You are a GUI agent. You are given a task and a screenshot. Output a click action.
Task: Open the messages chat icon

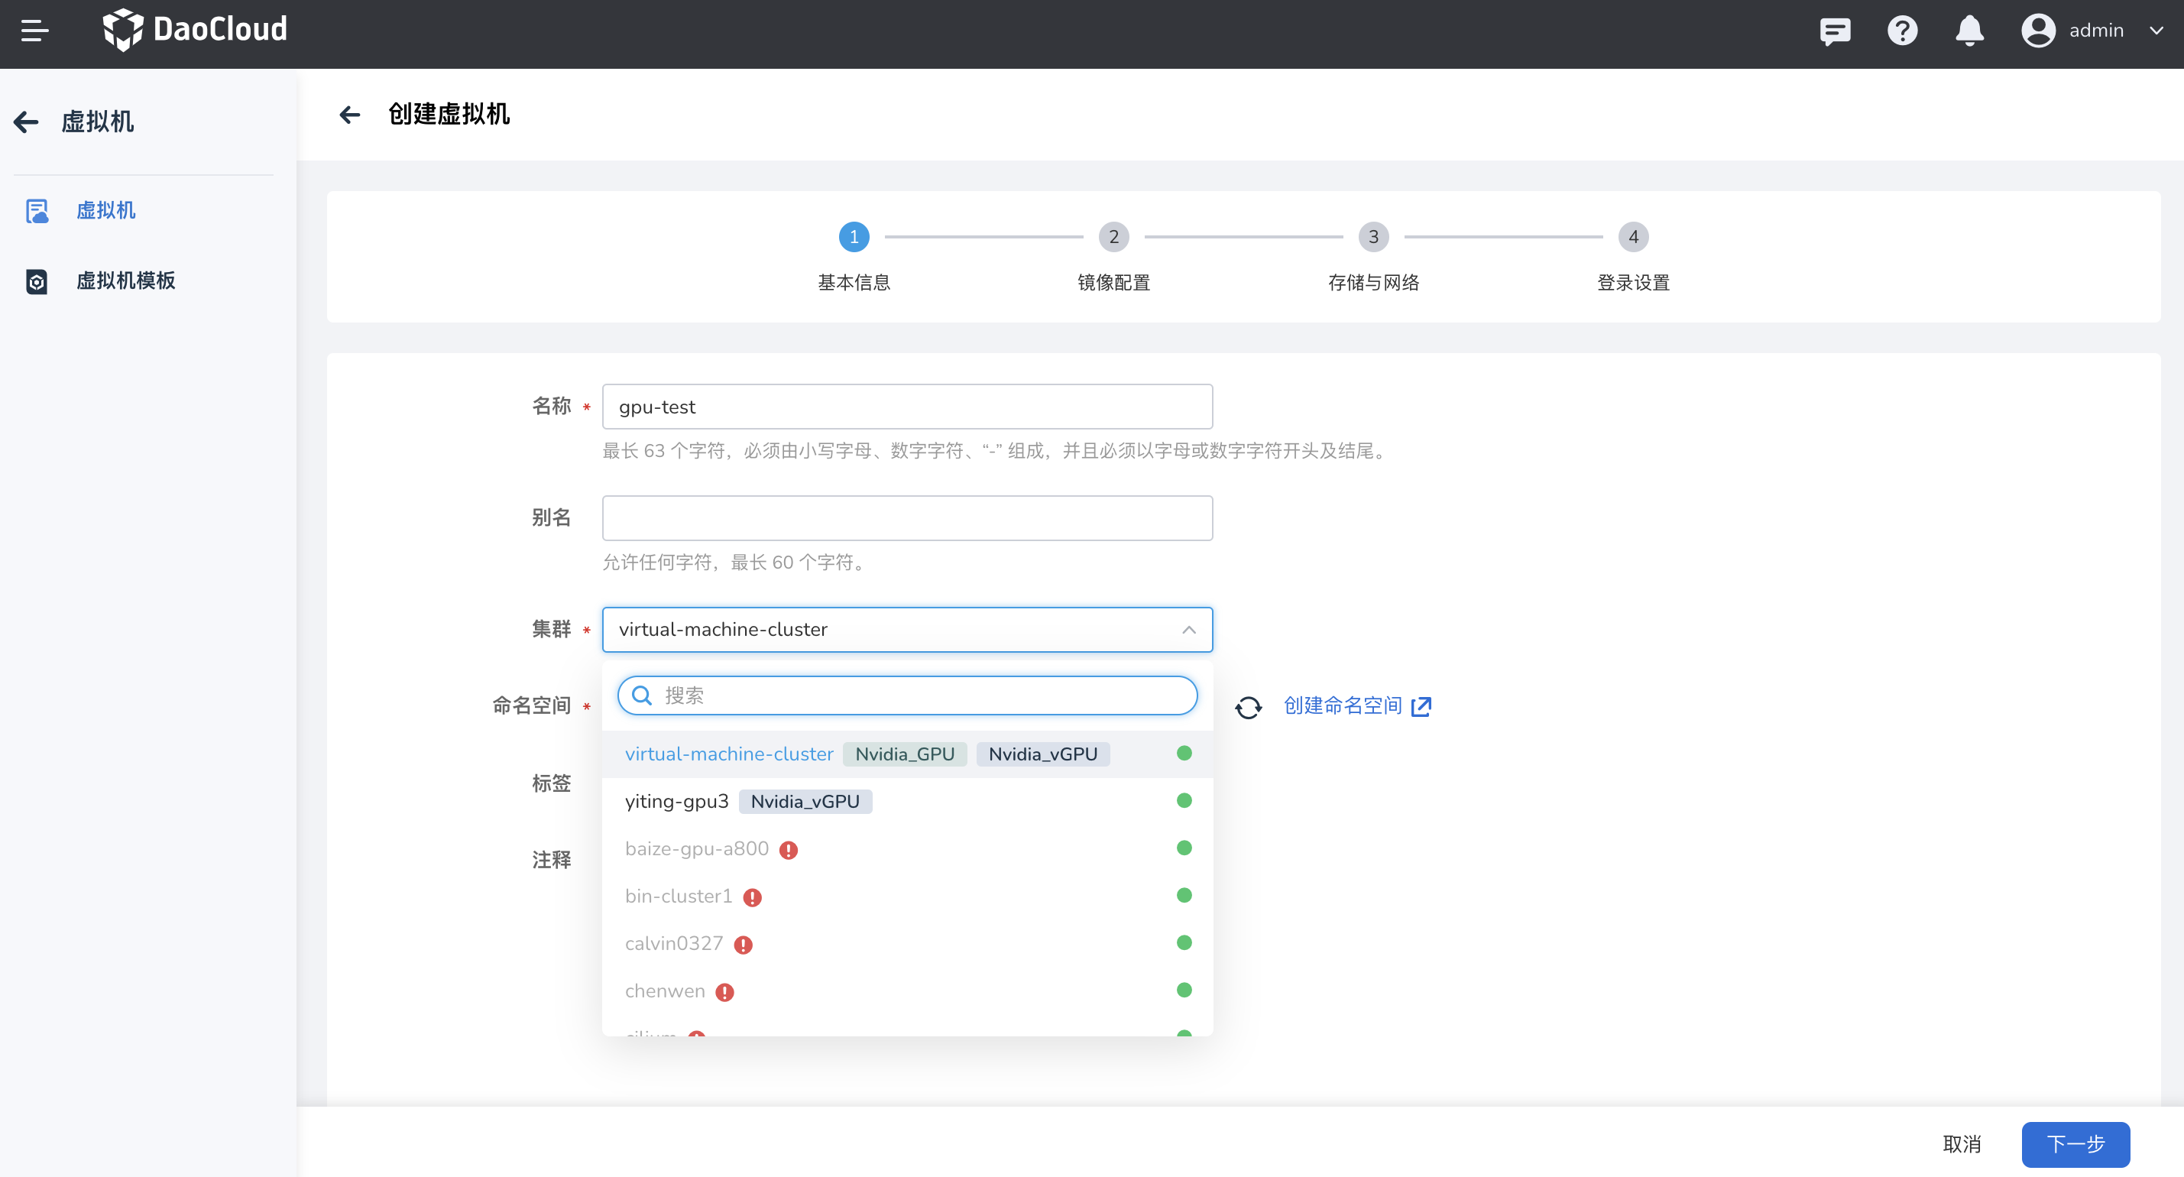pyautogui.click(x=1835, y=31)
